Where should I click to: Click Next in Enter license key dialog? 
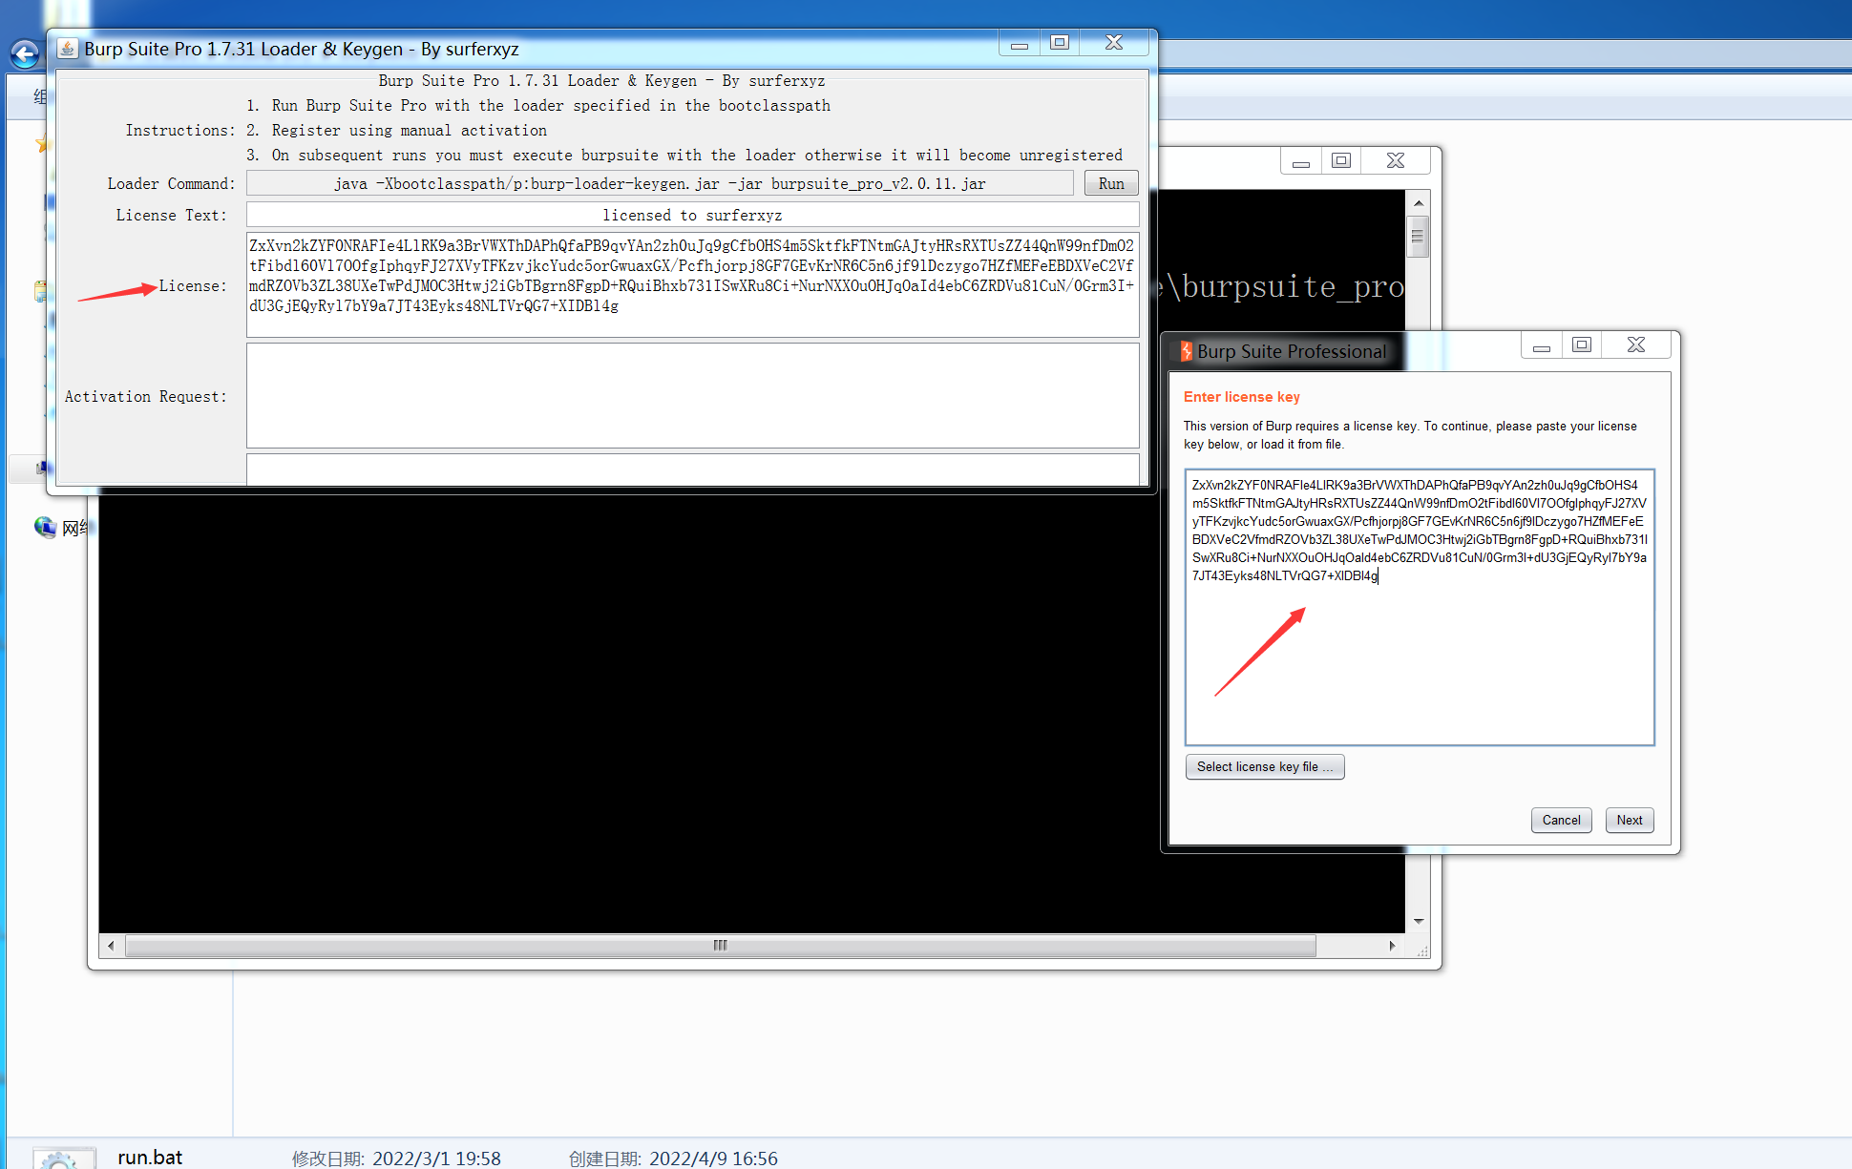(1630, 820)
